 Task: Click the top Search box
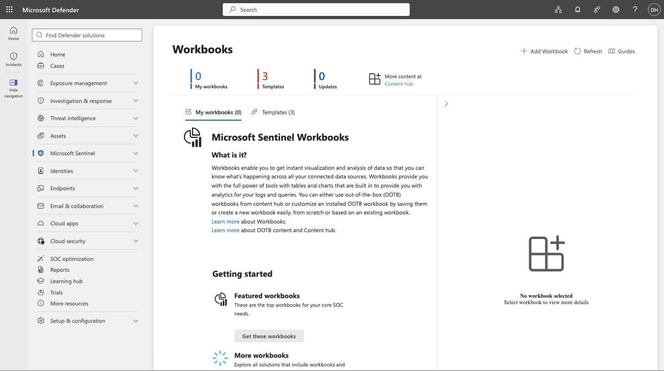coord(316,10)
